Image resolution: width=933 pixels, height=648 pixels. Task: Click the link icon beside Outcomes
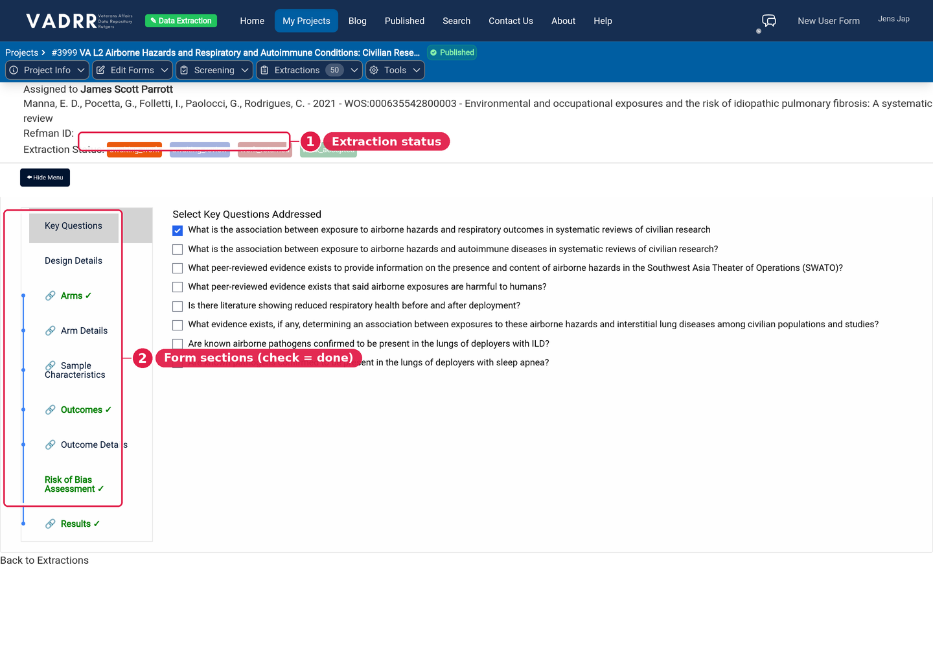pos(51,410)
